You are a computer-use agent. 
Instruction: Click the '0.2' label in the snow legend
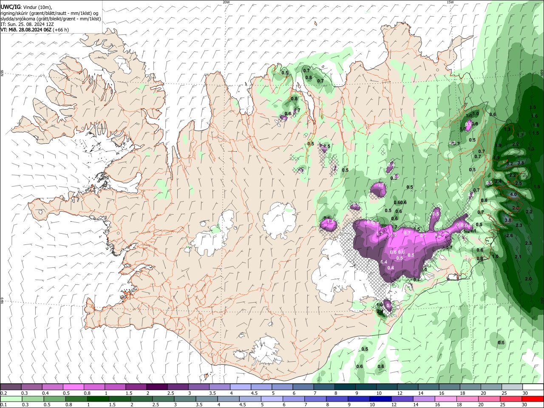[4, 393]
